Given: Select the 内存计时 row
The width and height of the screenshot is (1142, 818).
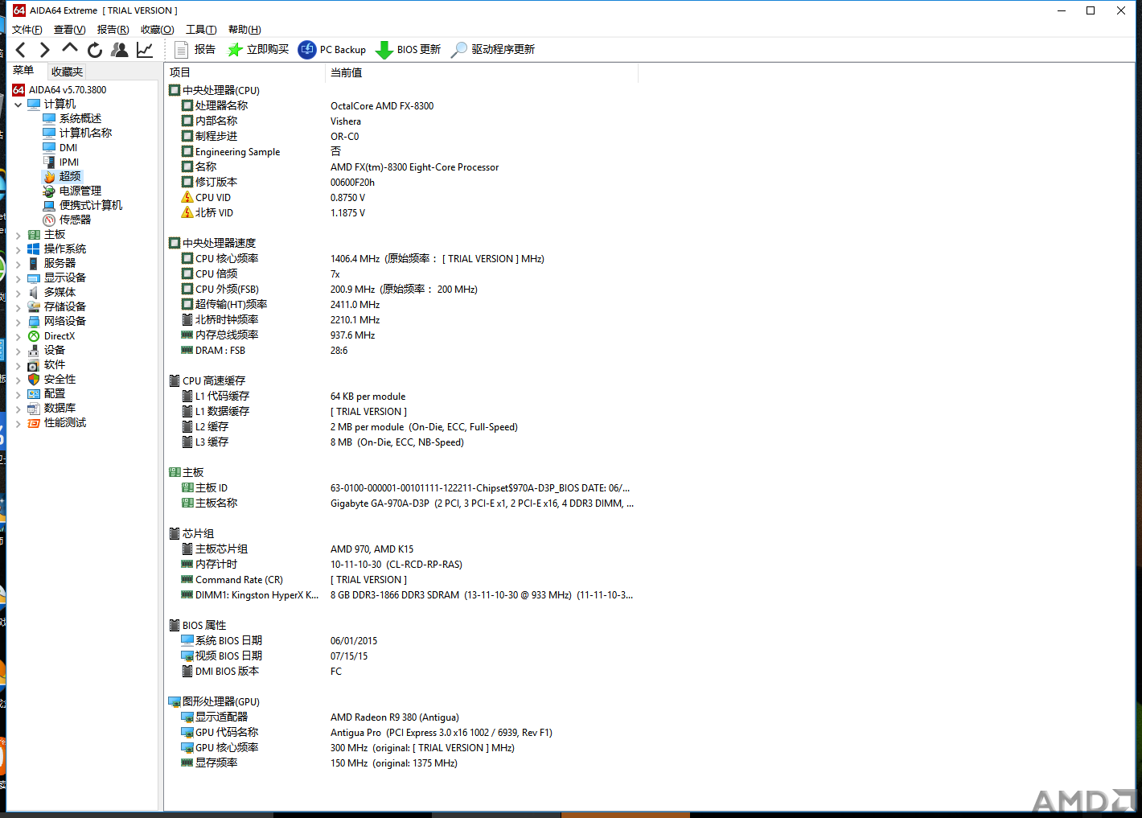Looking at the screenshot, I should click(x=402, y=564).
